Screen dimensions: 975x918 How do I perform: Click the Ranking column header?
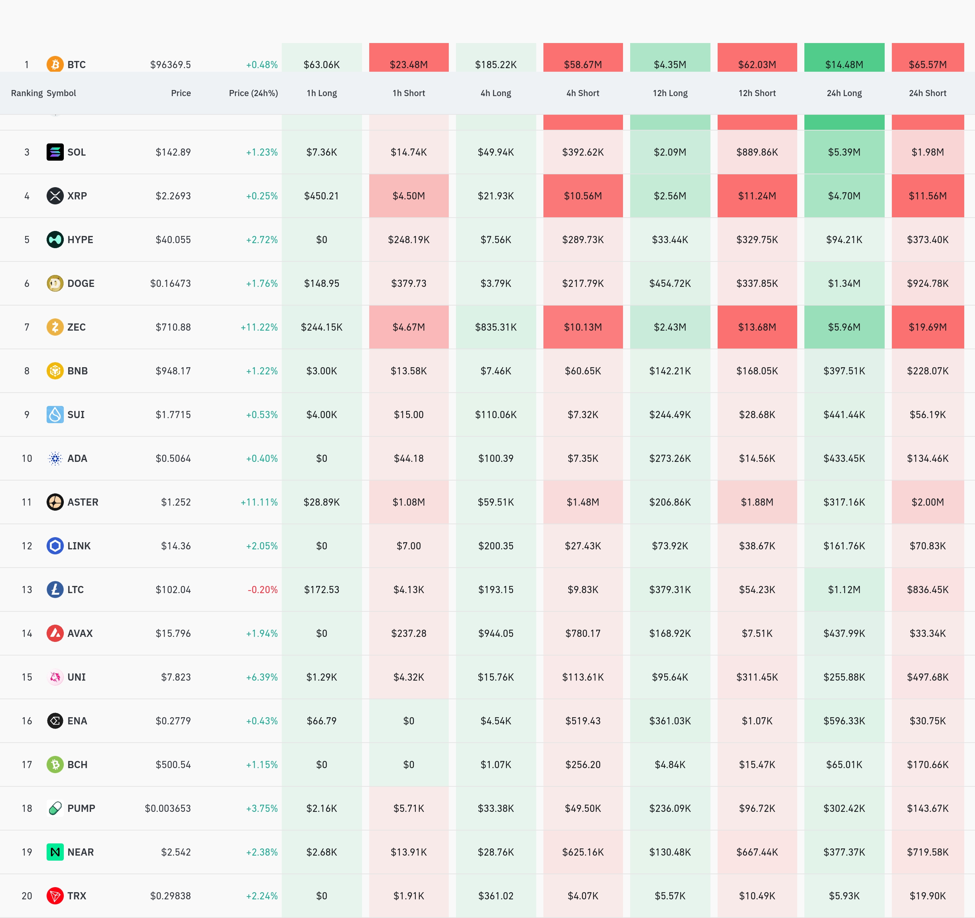click(x=27, y=93)
